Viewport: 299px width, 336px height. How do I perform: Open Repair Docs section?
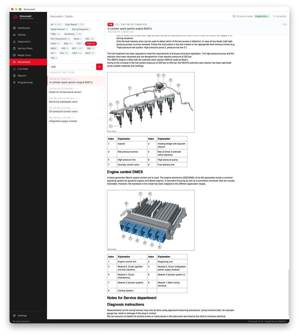pos(24,55)
